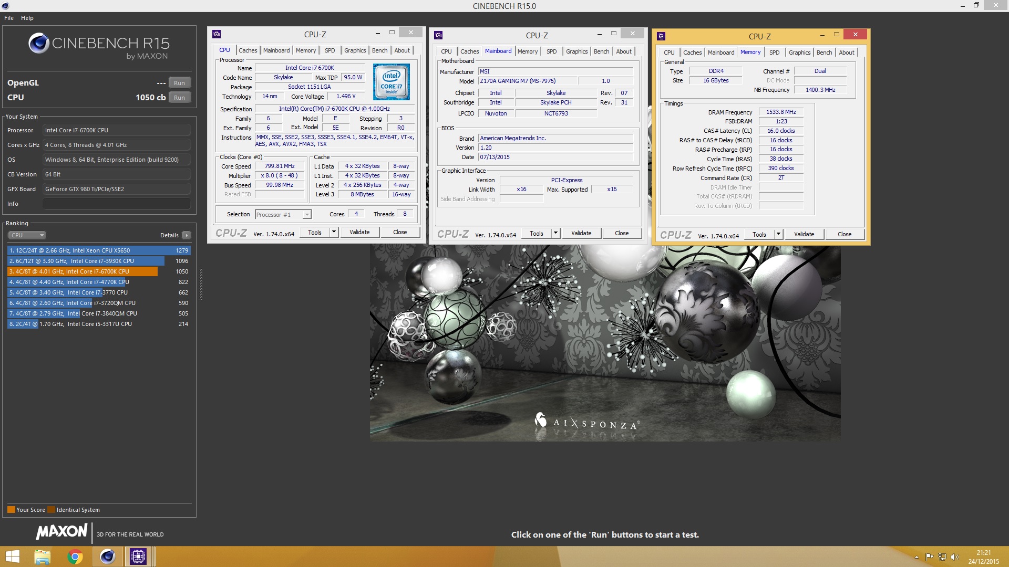Select Xeon X5650 ranking entry

click(99, 250)
